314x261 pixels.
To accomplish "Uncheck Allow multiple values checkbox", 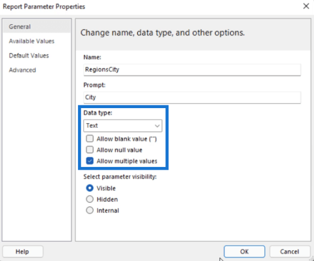I will pyautogui.click(x=90, y=161).
